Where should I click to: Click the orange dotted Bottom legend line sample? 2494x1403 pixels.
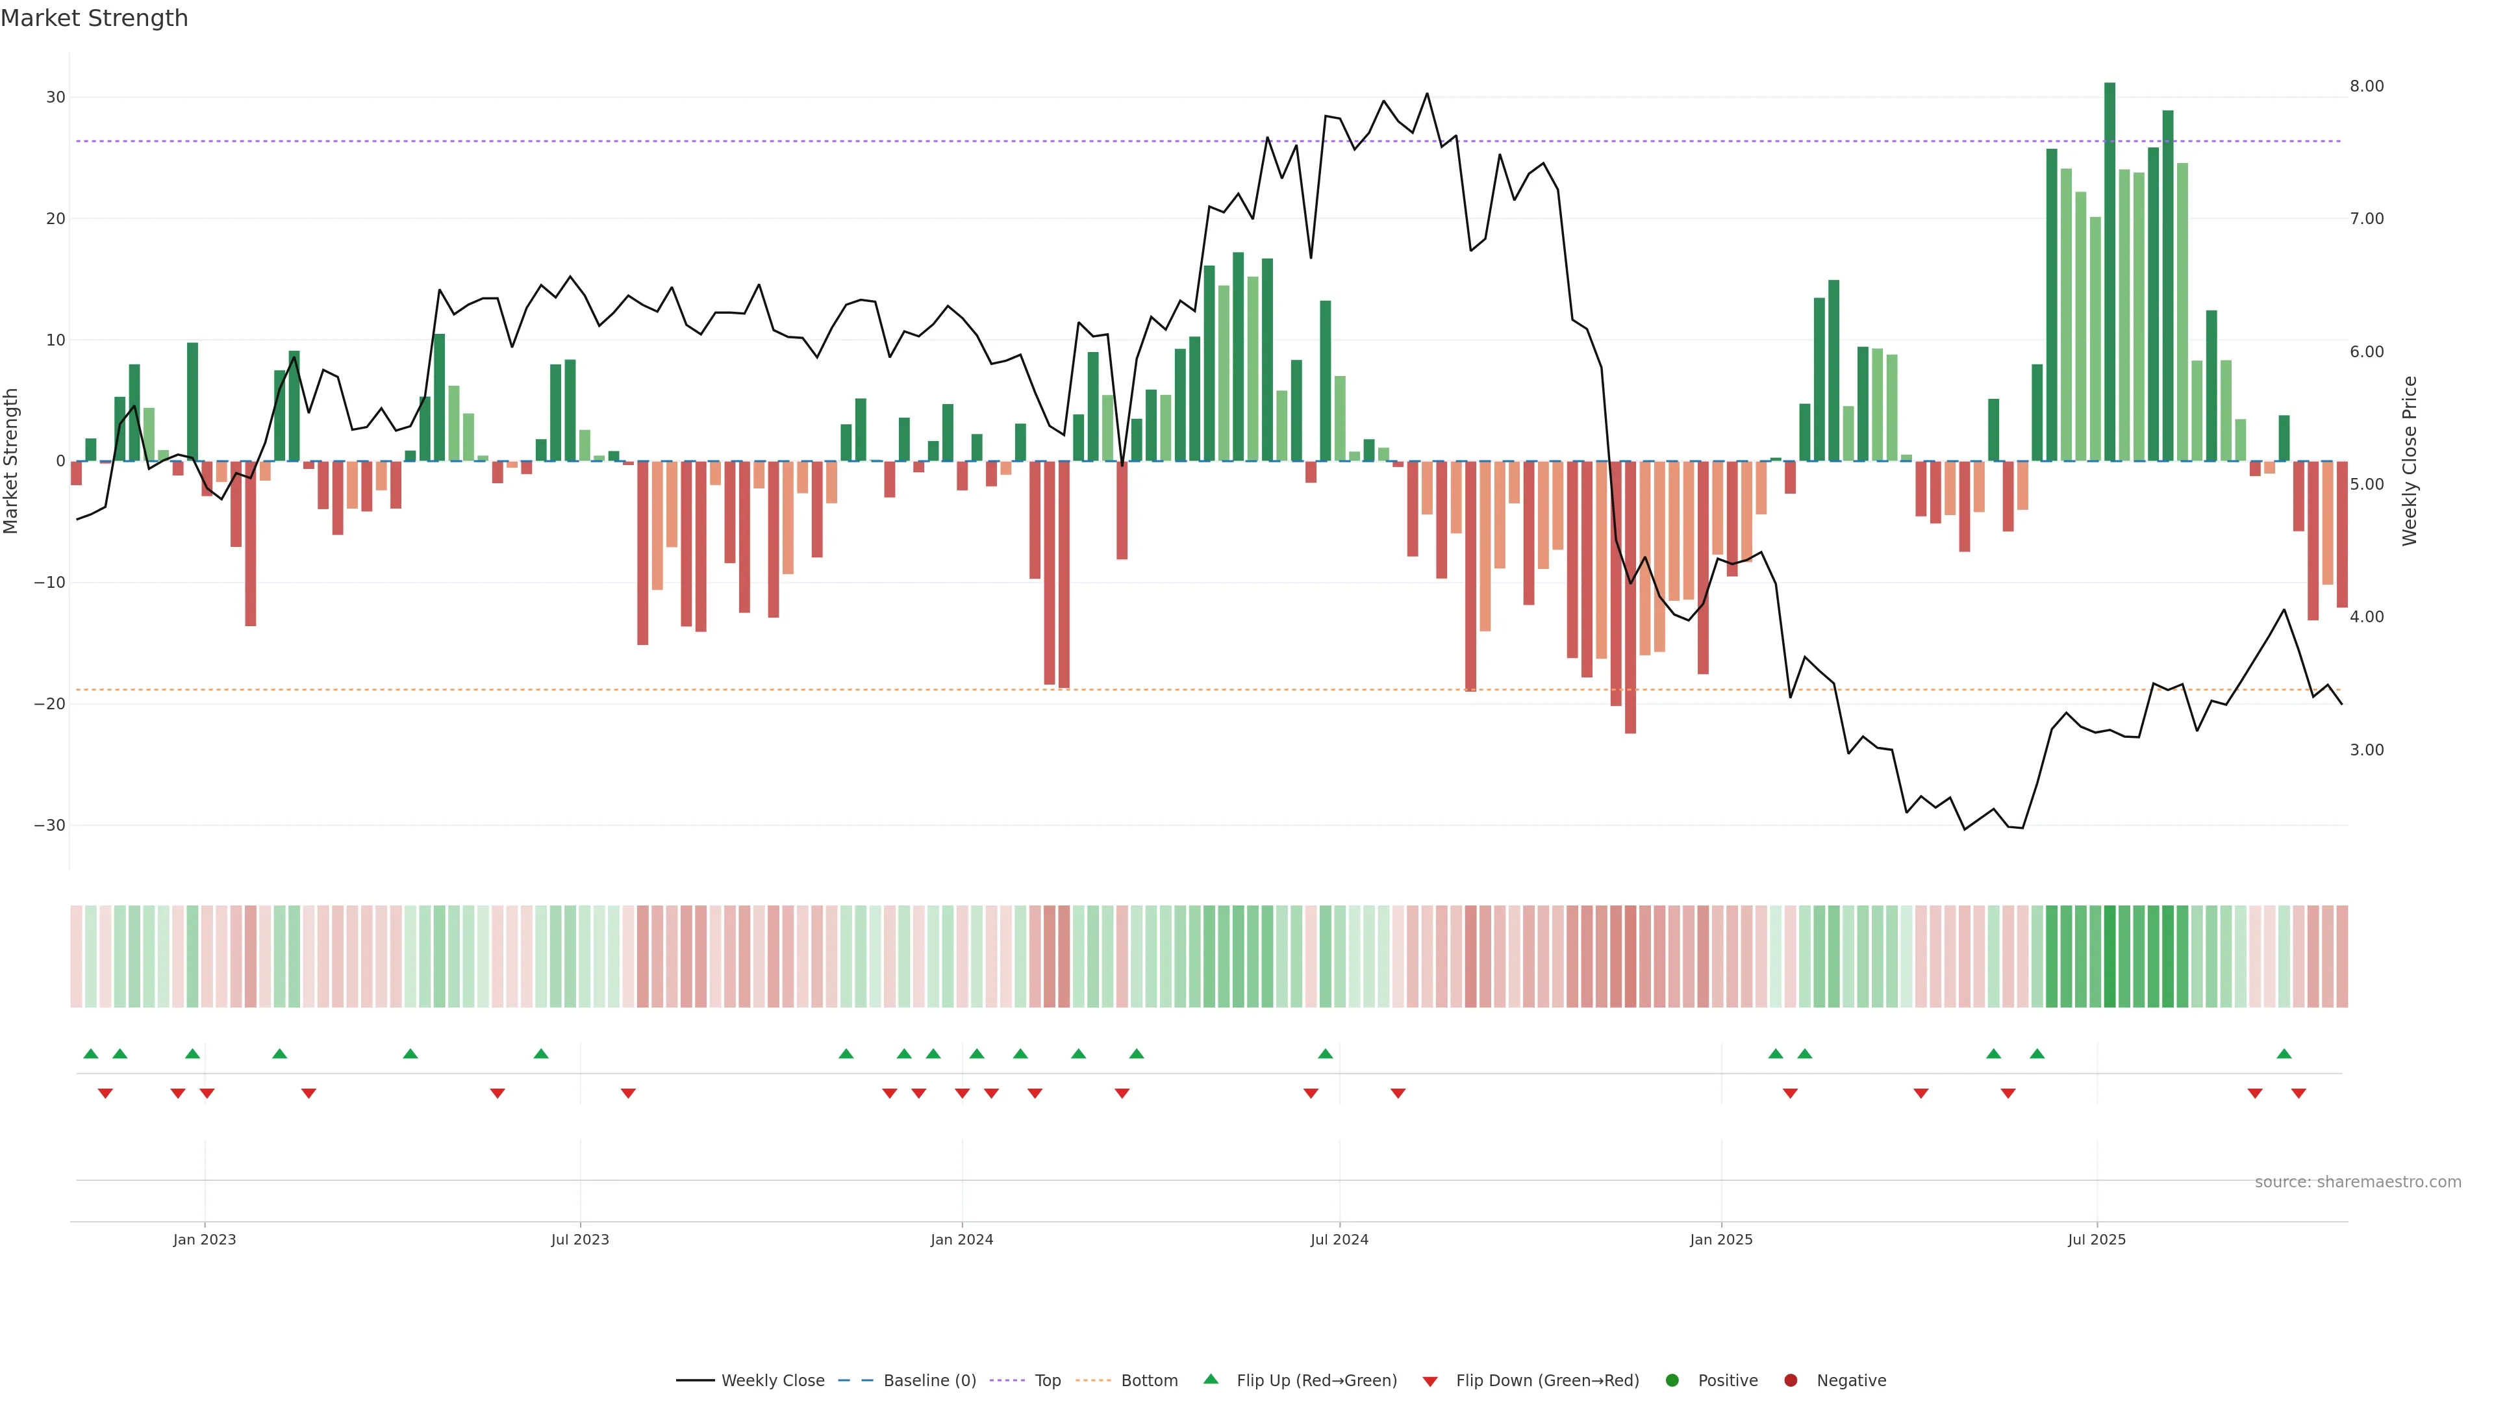point(1093,1381)
